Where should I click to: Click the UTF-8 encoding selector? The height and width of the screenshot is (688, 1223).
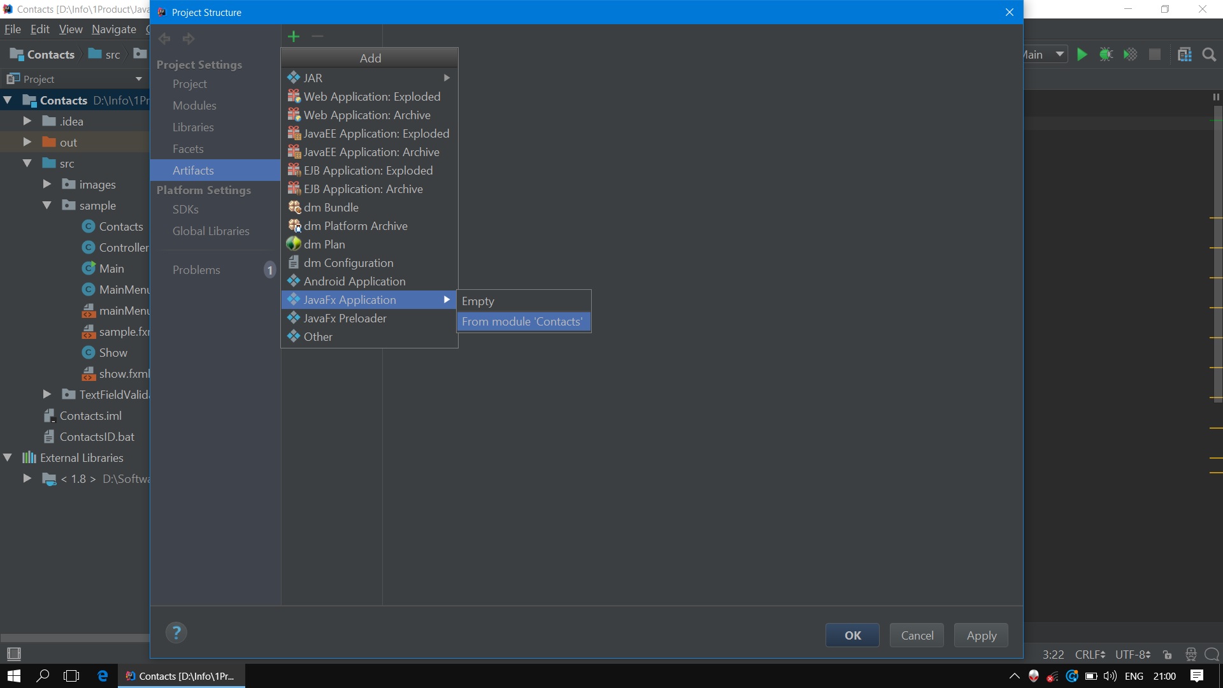click(x=1133, y=654)
